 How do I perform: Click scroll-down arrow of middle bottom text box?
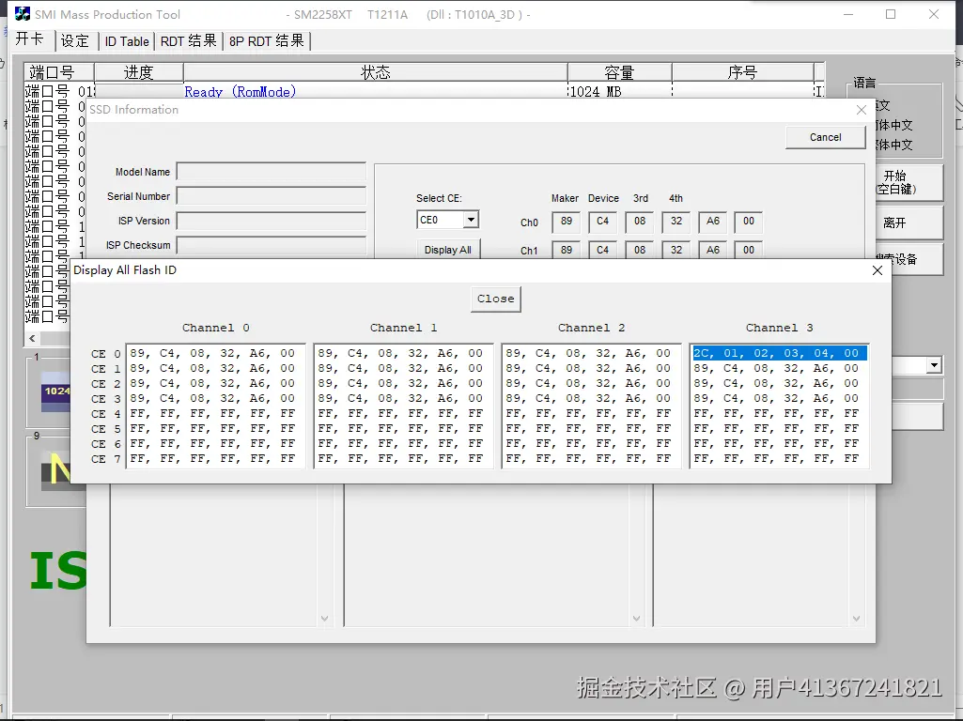(x=636, y=619)
